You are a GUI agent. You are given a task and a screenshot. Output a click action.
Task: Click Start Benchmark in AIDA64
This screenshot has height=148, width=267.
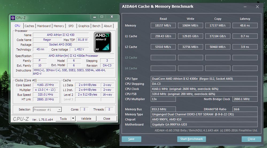(x=192, y=139)
